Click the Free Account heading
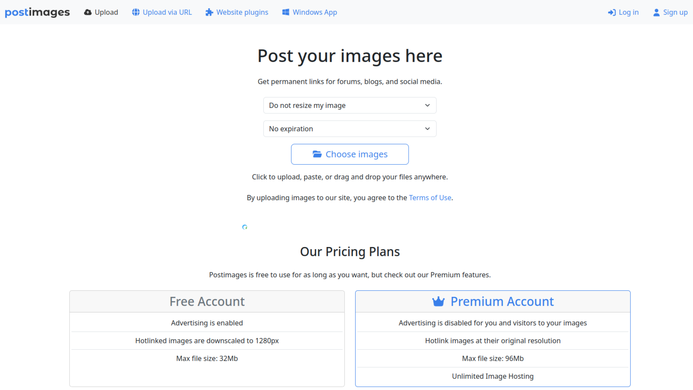 (x=207, y=302)
